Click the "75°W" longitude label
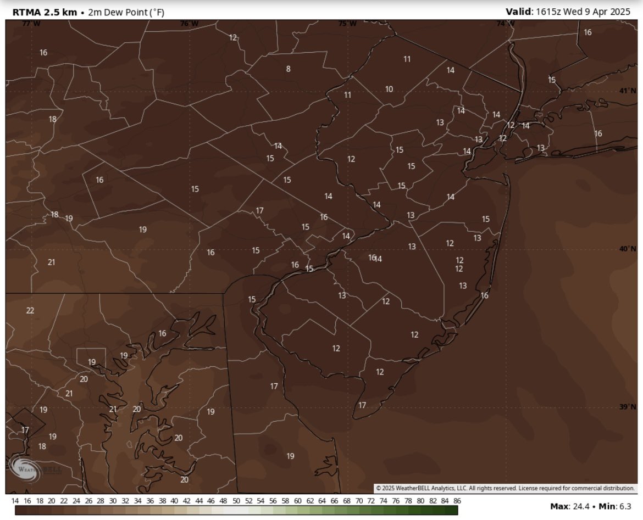The image size is (643, 520). 347,24
